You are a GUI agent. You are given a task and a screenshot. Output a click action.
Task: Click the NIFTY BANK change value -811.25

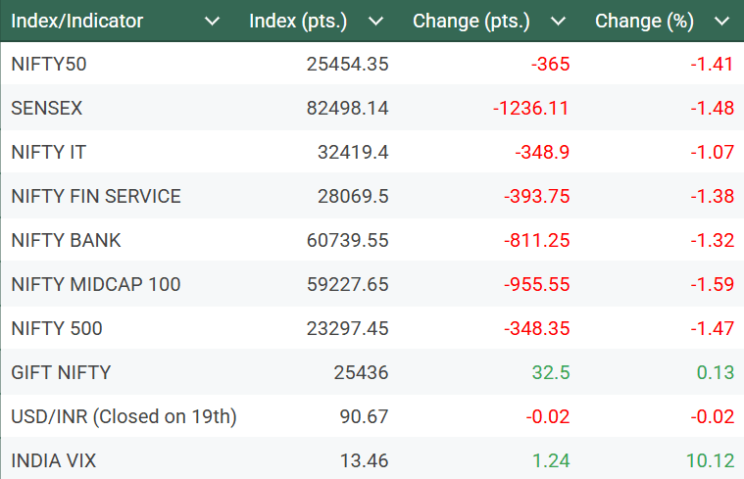536,240
